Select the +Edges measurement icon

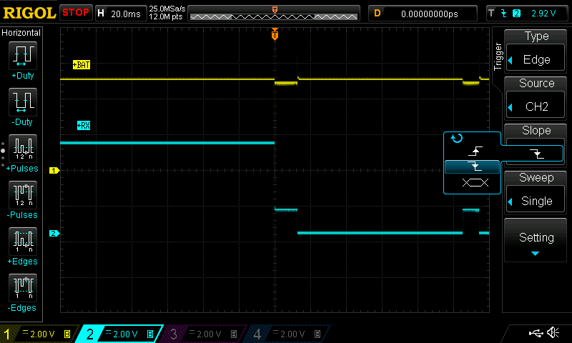pyautogui.click(x=23, y=242)
